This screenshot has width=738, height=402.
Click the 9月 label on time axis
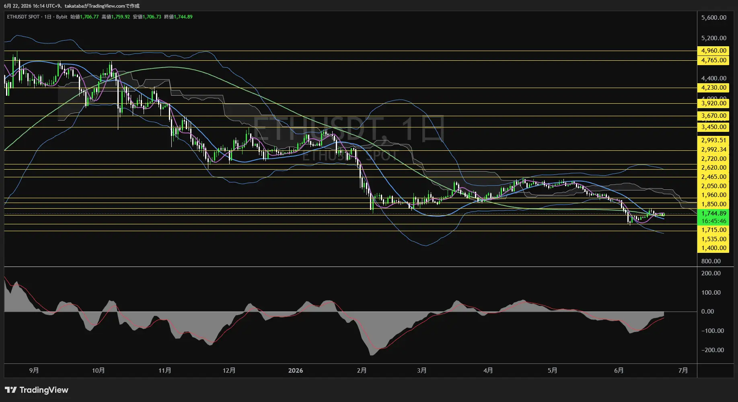point(34,370)
